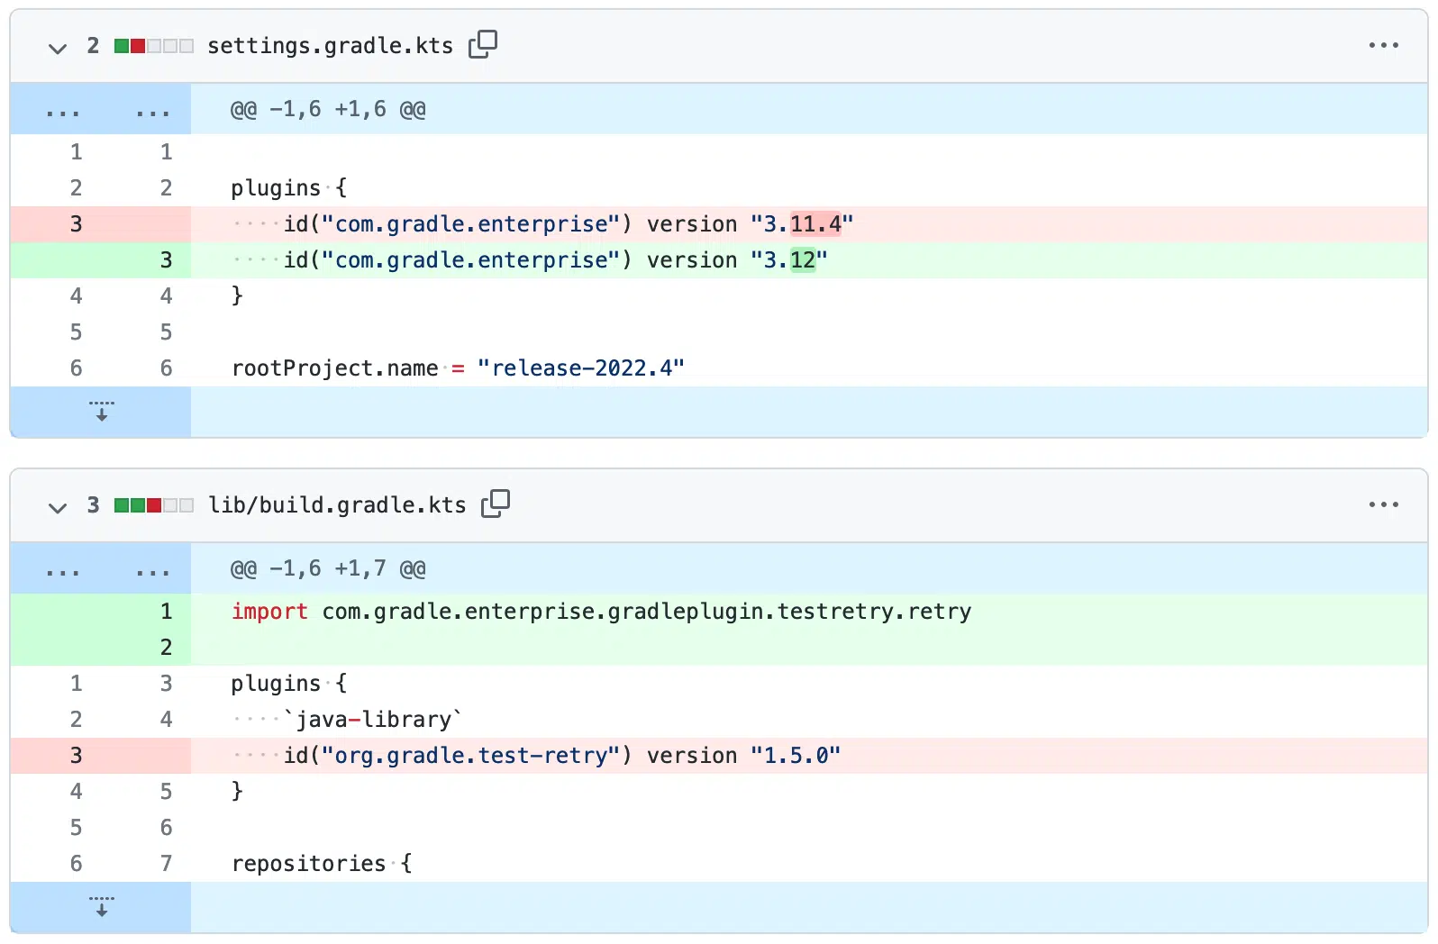The width and height of the screenshot is (1438, 944).
Task: Select removed org.gradle.test-retry plugin line
Action: [x=719, y=756]
